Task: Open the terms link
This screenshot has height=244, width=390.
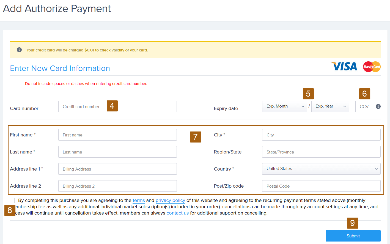Action: tap(139, 201)
